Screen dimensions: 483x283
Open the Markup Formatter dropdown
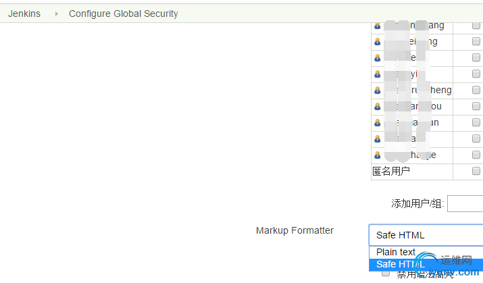pyautogui.click(x=426, y=235)
